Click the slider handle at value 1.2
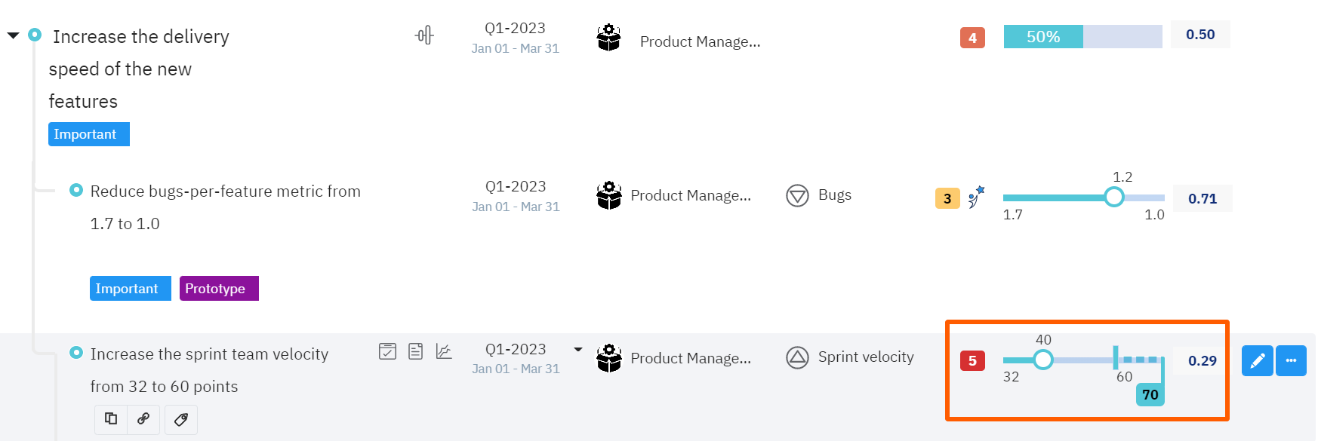Screen dimensions: 1318x441 pyautogui.click(x=1113, y=198)
